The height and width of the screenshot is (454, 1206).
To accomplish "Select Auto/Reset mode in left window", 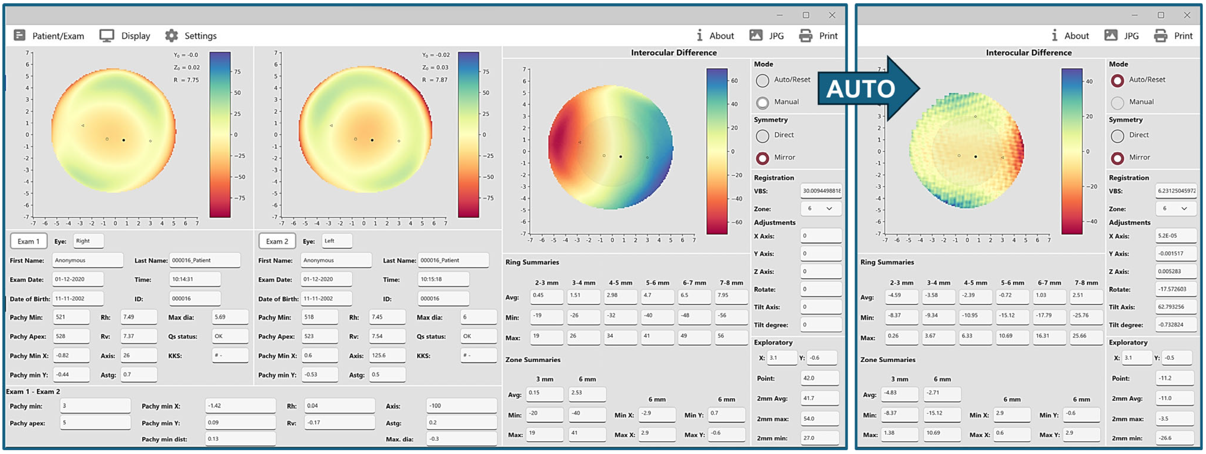I will point(762,80).
